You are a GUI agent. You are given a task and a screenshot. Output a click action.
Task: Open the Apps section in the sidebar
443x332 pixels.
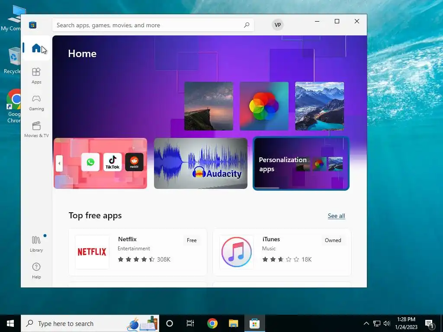[36, 76]
